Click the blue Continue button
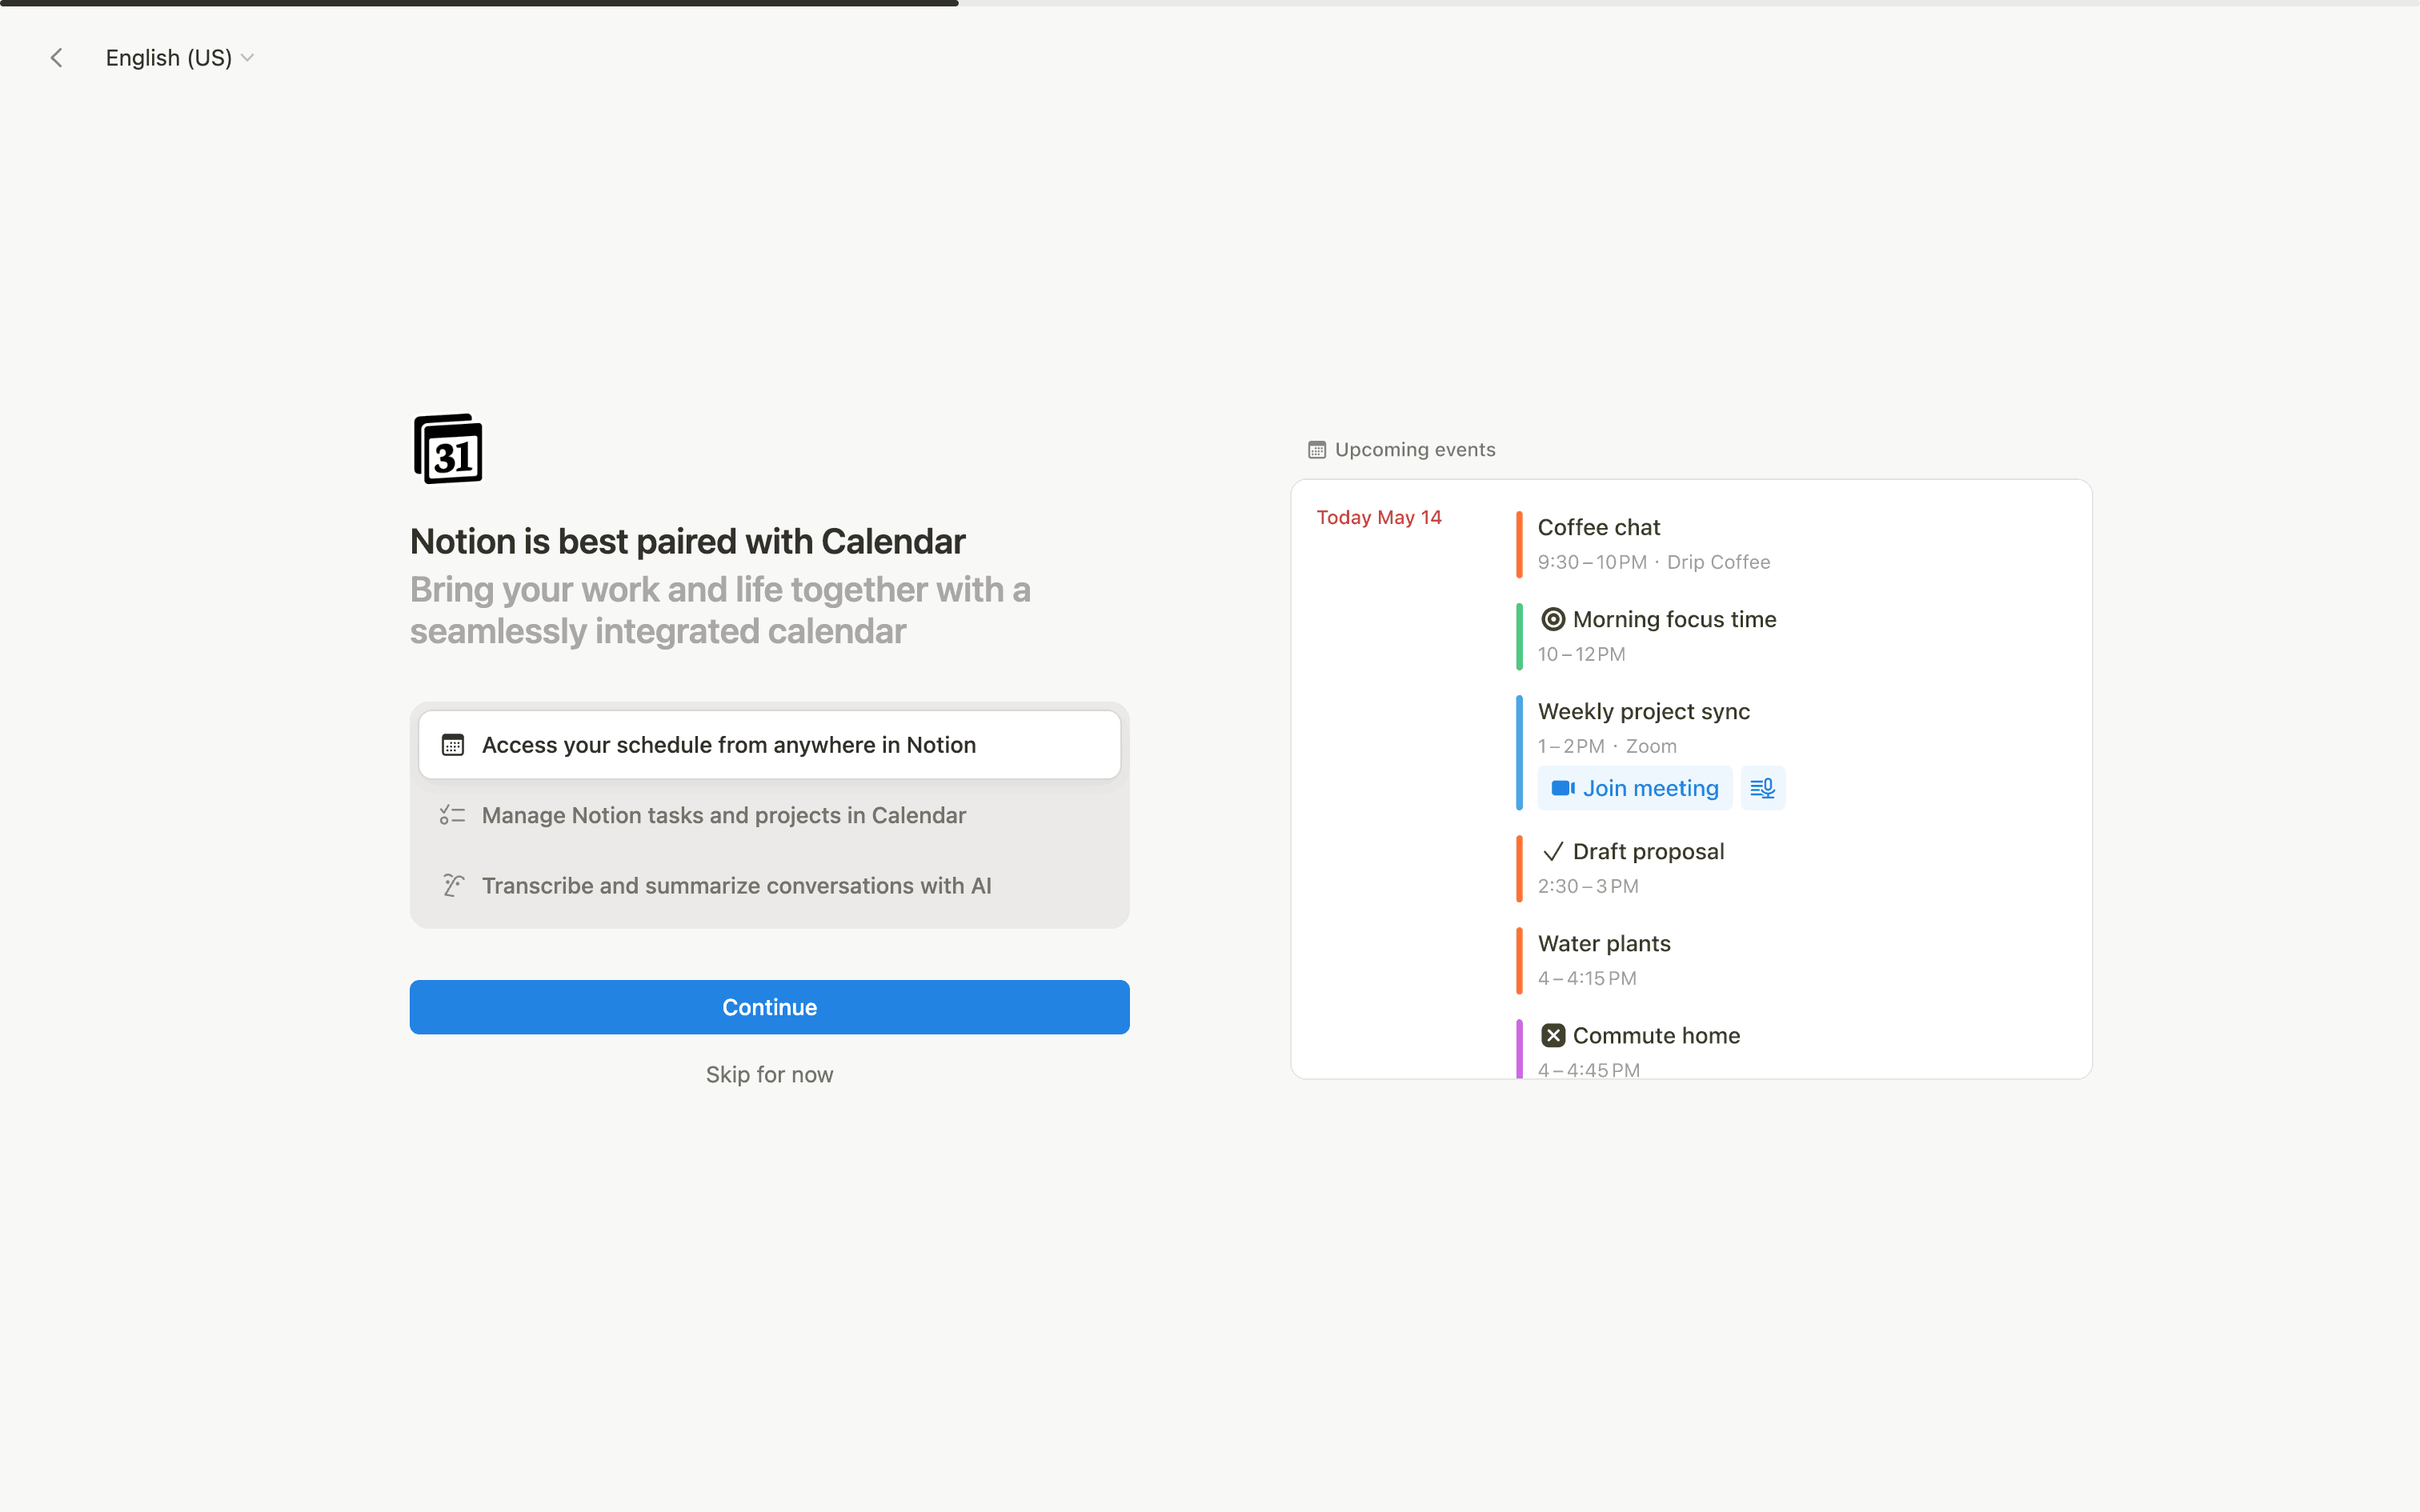Screen dimensions: 2420x1512 769,1007
